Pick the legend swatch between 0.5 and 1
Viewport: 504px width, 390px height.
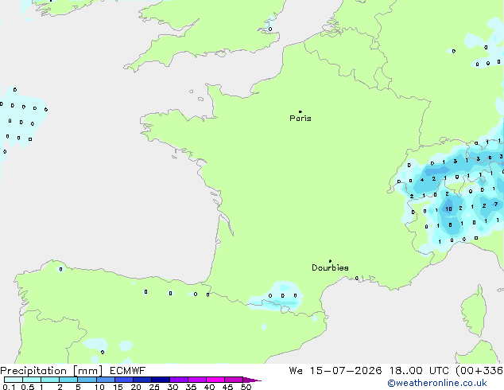32,380
